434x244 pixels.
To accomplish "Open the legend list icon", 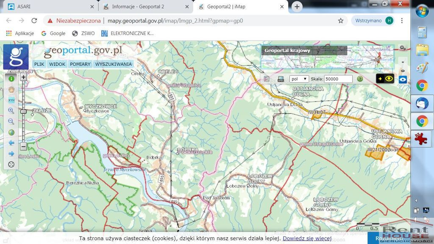I will click(x=267, y=79).
